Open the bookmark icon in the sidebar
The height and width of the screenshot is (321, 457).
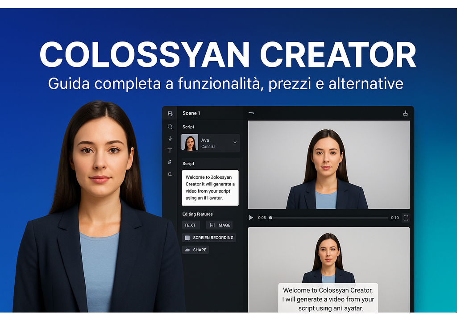(170, 174)
